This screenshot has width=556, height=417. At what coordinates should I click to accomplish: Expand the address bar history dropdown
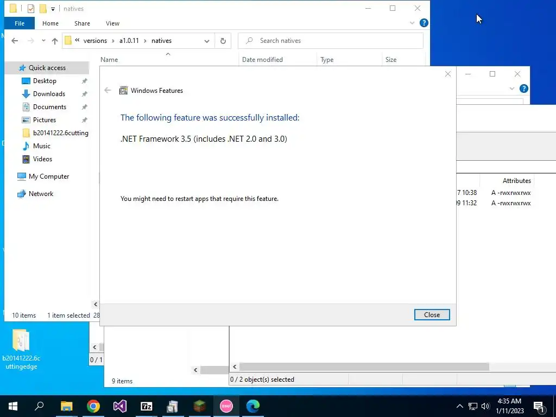[207, 41]
